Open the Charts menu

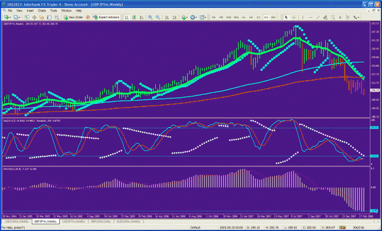[x=42, y=11]
